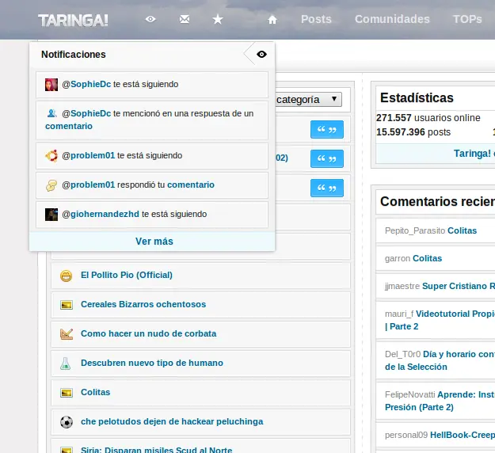Click the eye icon in Notificaciones panel
This screenshot has width=495, height=453.
pyautogui.click(x=261, y=55)
